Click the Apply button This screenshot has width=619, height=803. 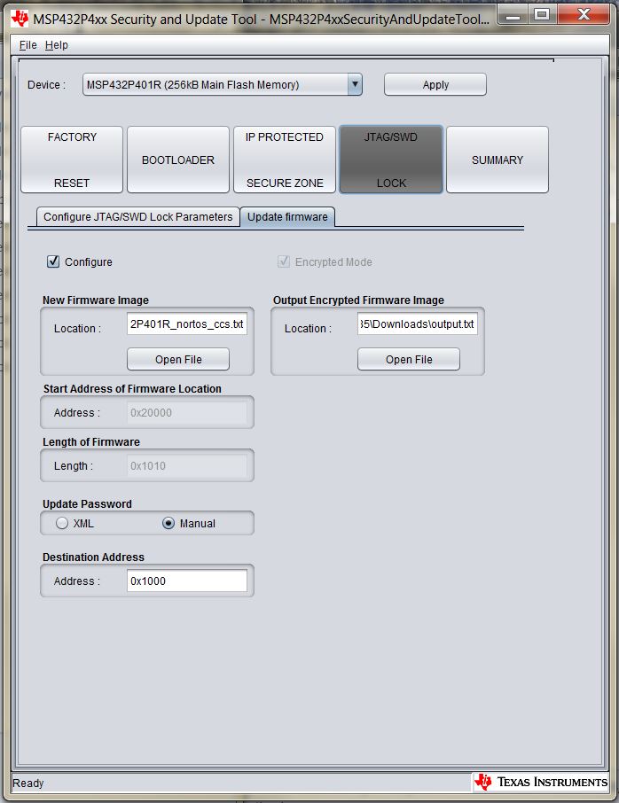(x=435, y=84)
